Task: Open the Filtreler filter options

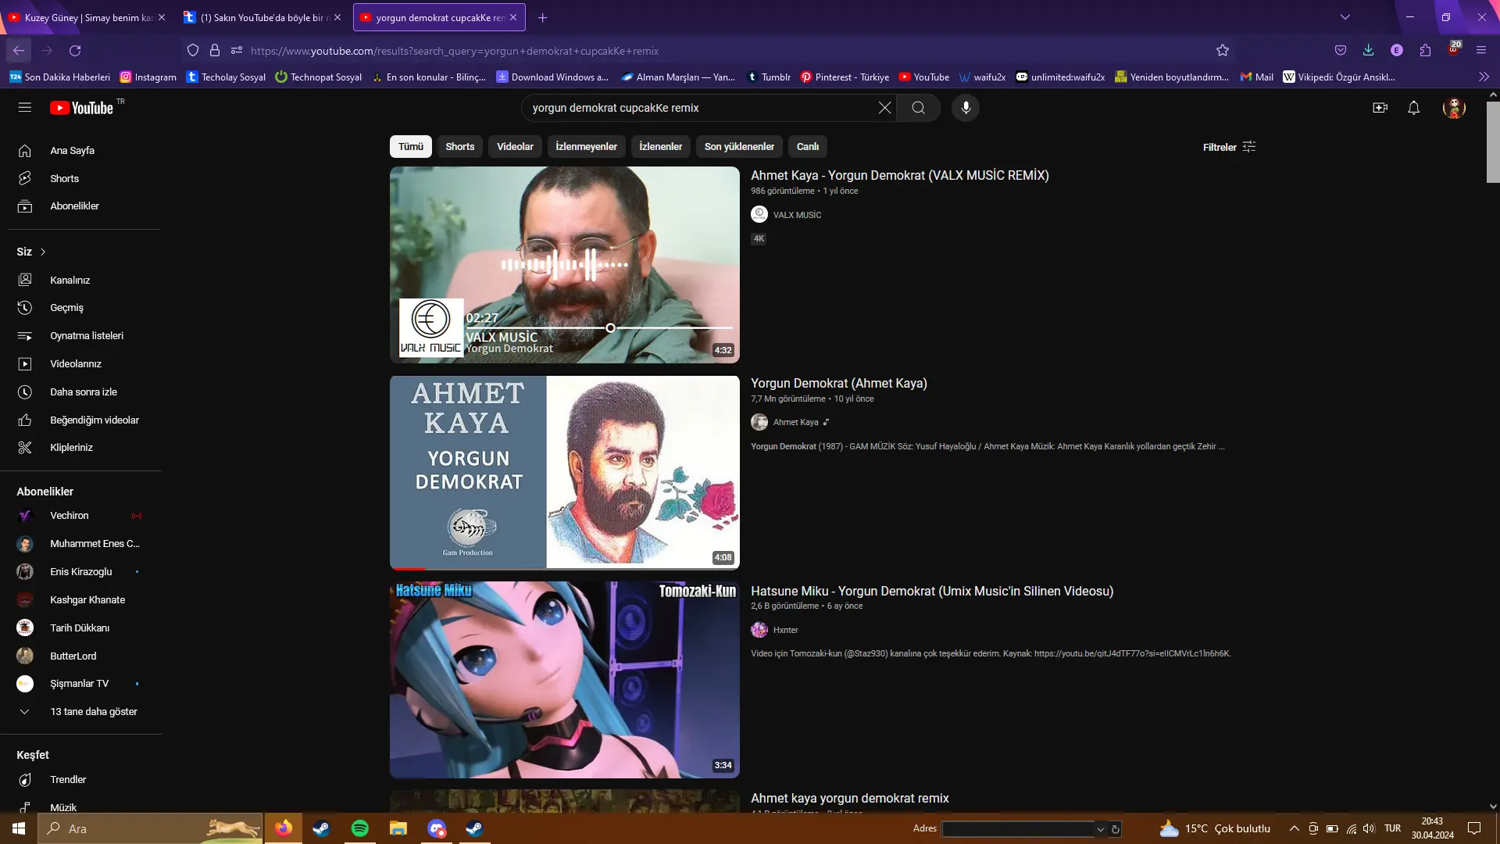Action: click(x=1229, y=147)
